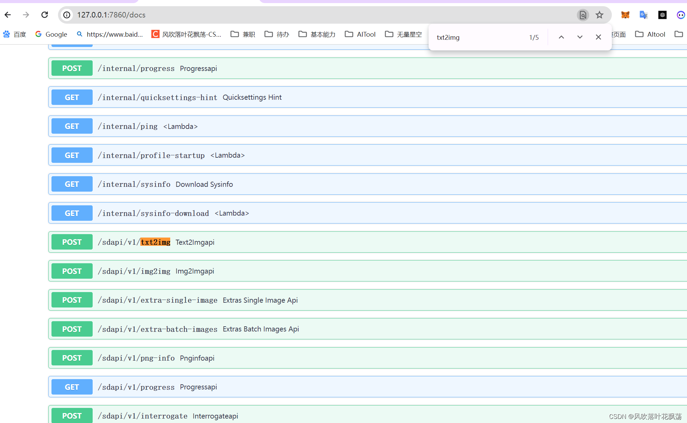Viewport: 687px width, 423px height.
Task: Click the "Text2Imgapi" label
Action: [195, 242]
